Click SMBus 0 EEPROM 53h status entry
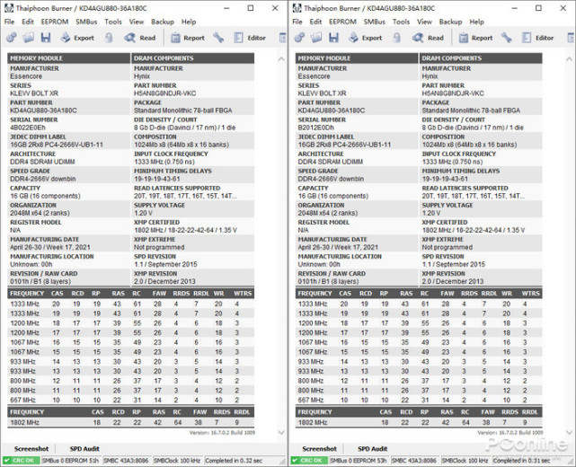 point(359,461)
